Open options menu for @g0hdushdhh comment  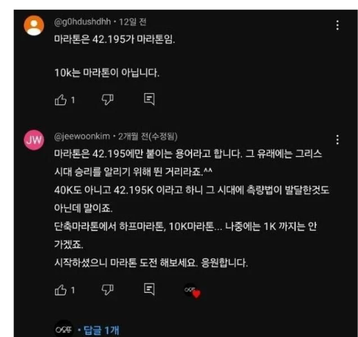coord(337,25)
